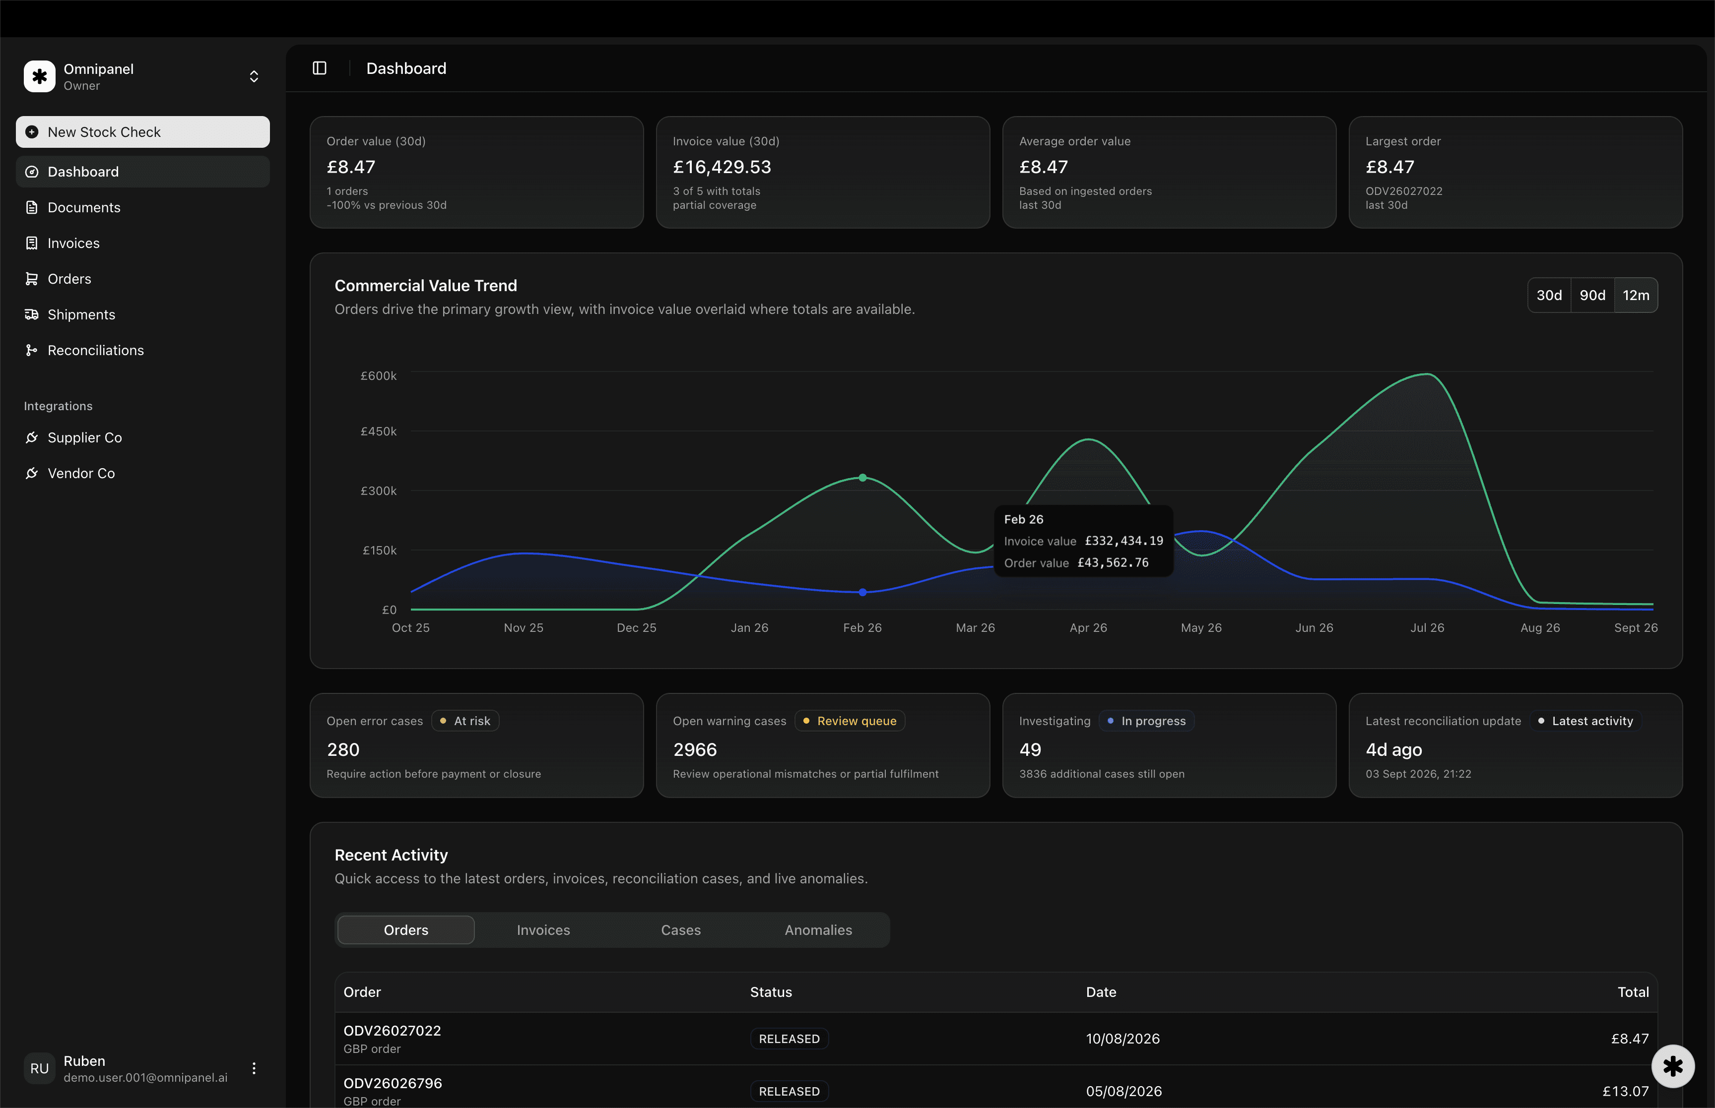The height and width of the screenshot is (1108, 1715).
Task: Click the 10/08/2026 date cell
Action: click(1122, 1039)
